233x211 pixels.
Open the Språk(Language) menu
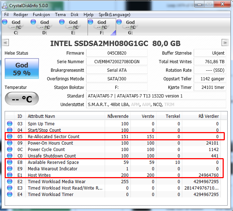click(x=114, y=15)
